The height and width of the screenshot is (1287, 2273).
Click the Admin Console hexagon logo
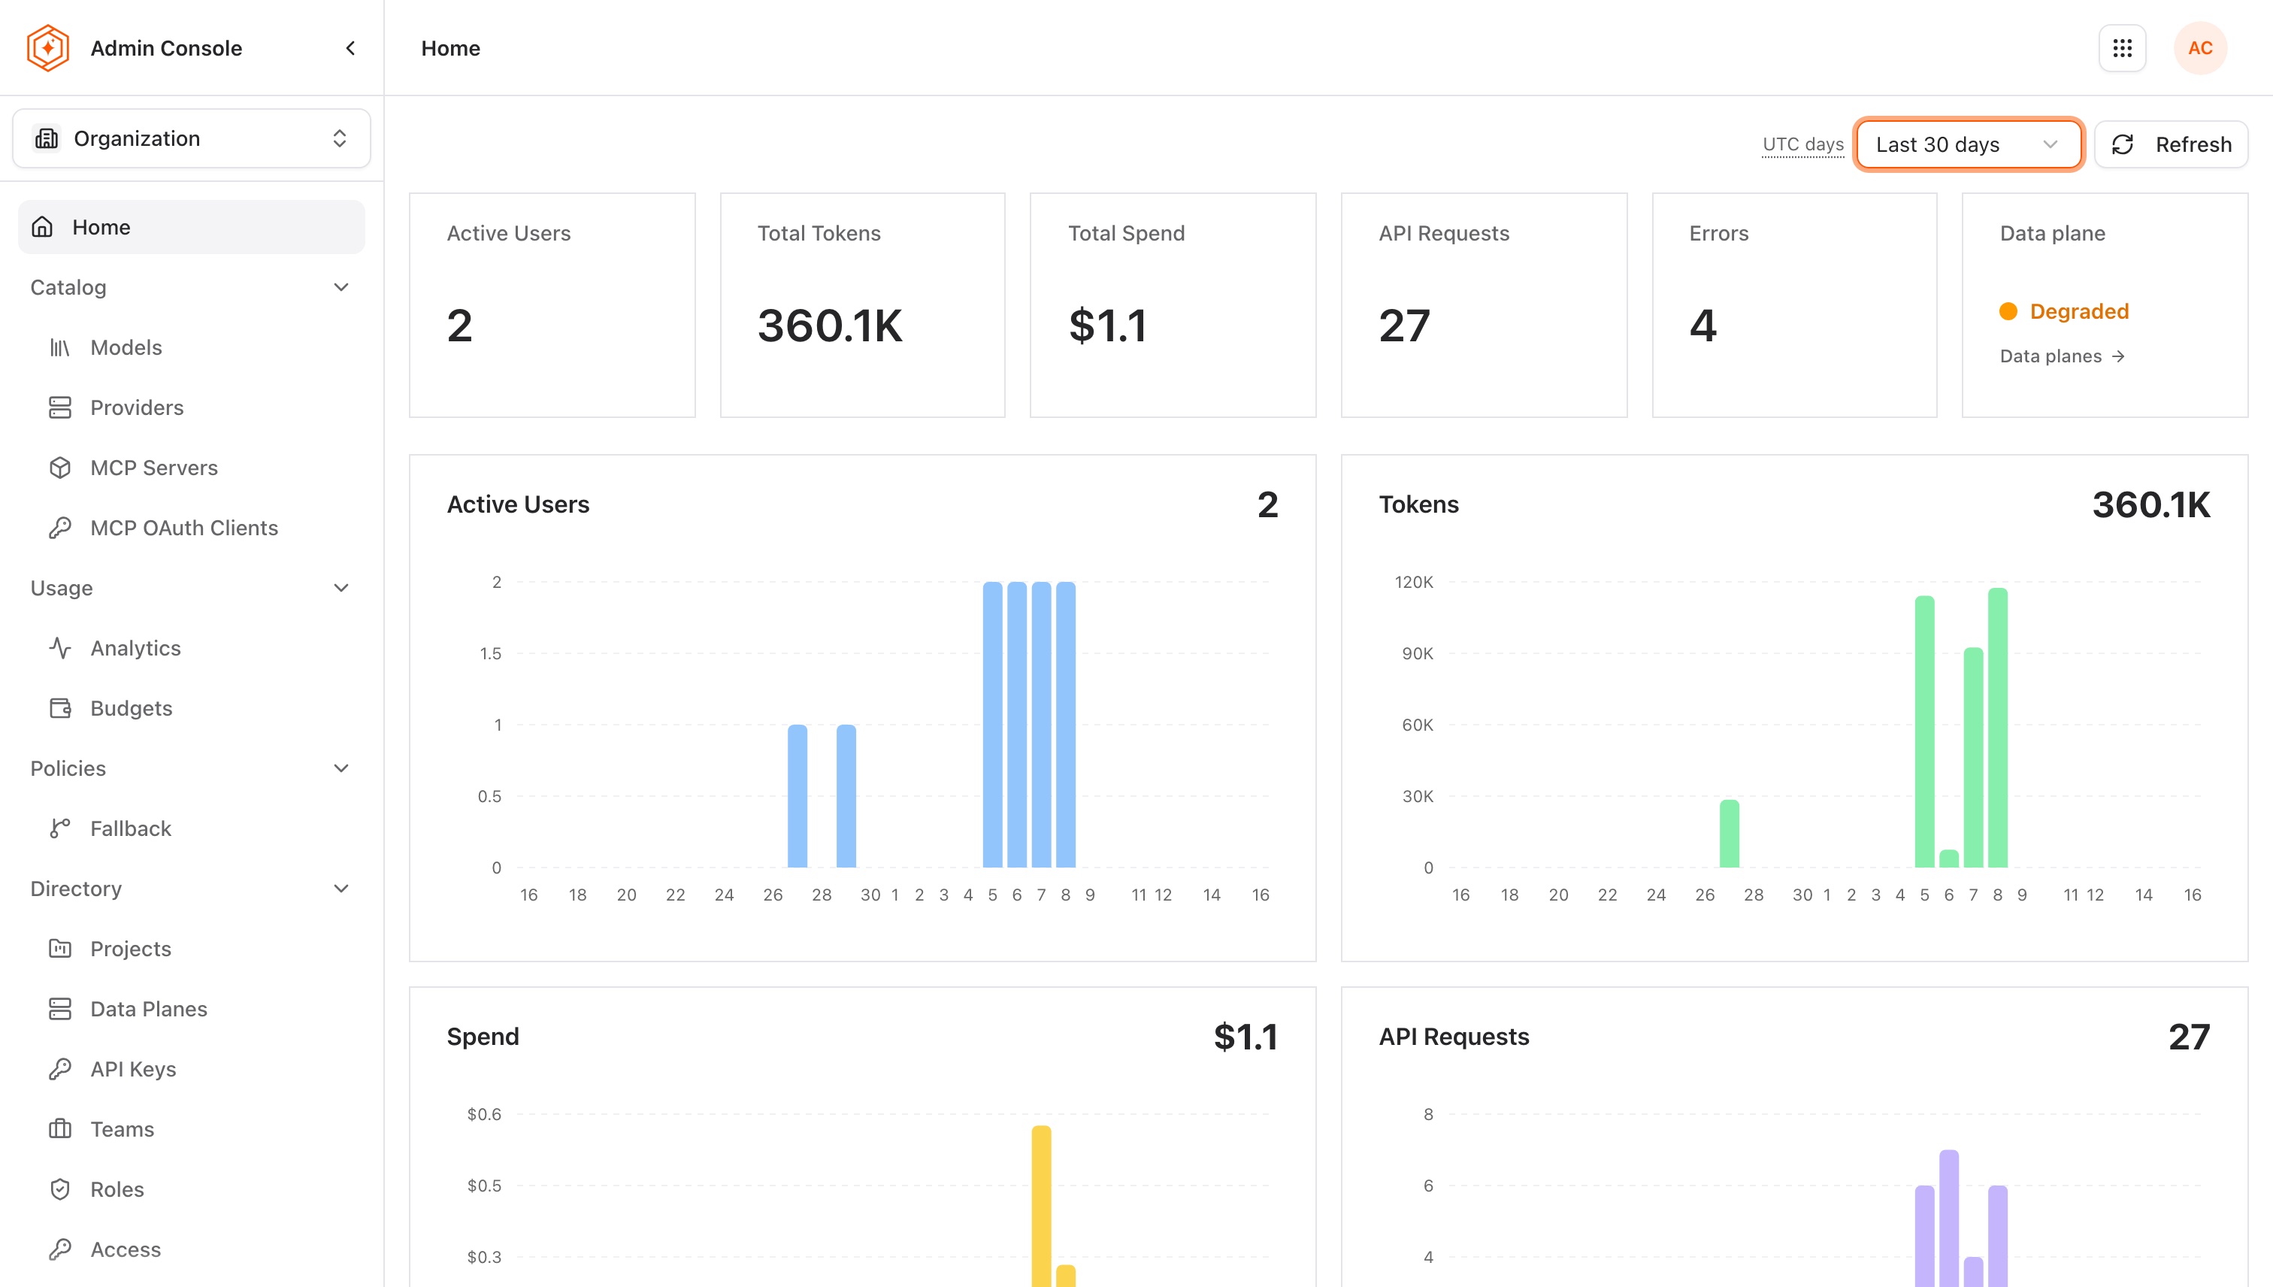[47, 47]
